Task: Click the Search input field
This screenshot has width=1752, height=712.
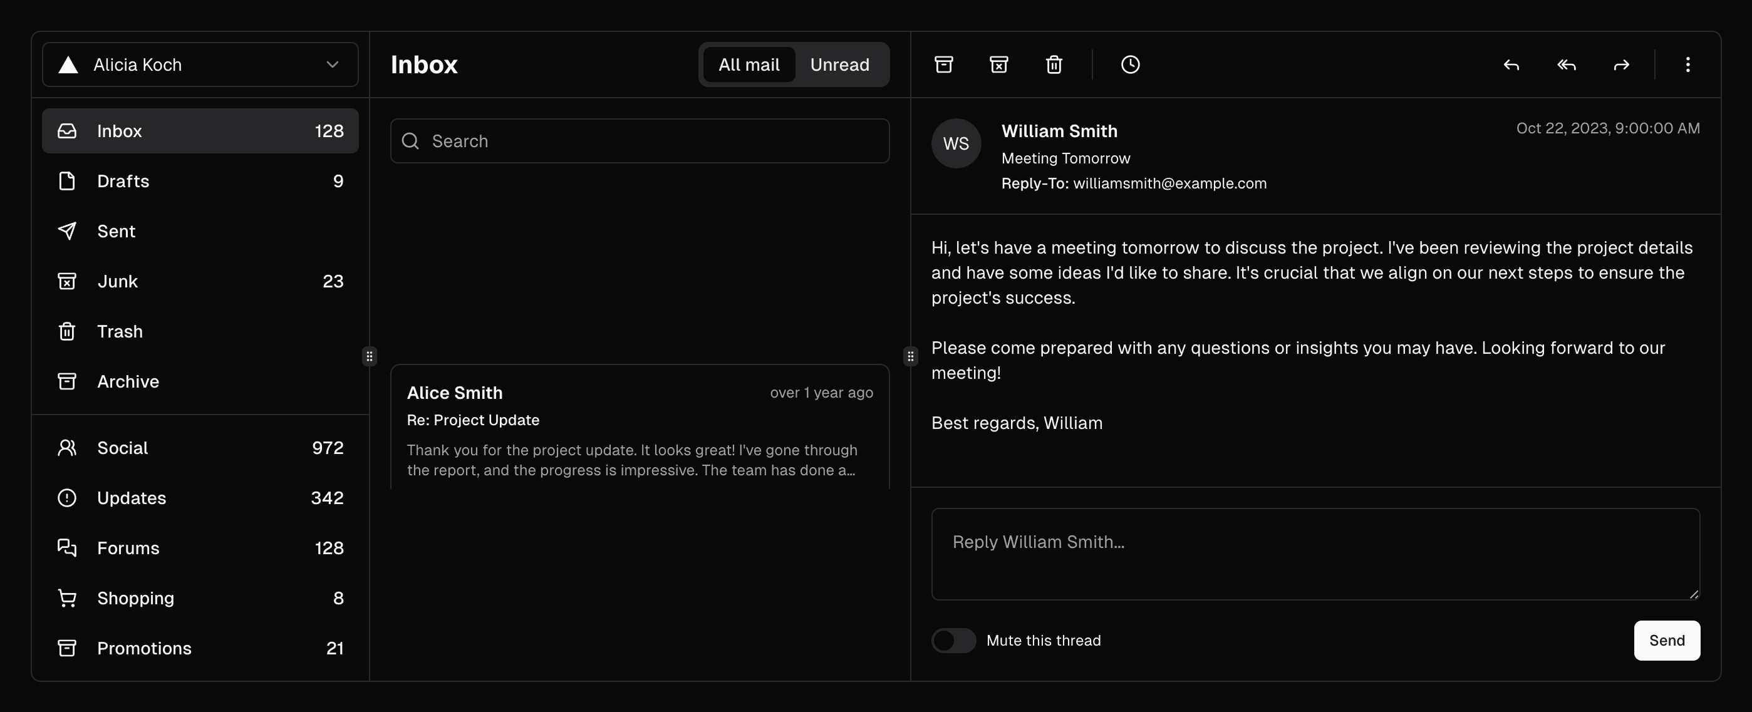Action: [640, 141]
